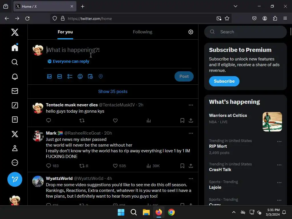
Task: Reload the page in Firefox
Action: [x=27, y=19]
